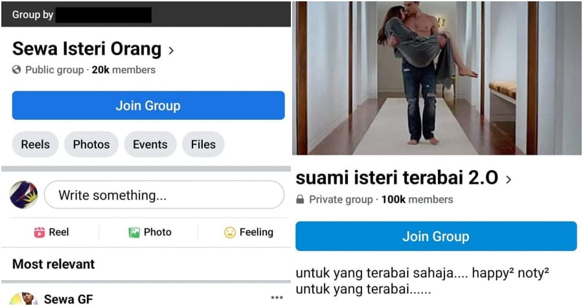Click the Reel icon in post composer
583x306 pixels.
39,232
